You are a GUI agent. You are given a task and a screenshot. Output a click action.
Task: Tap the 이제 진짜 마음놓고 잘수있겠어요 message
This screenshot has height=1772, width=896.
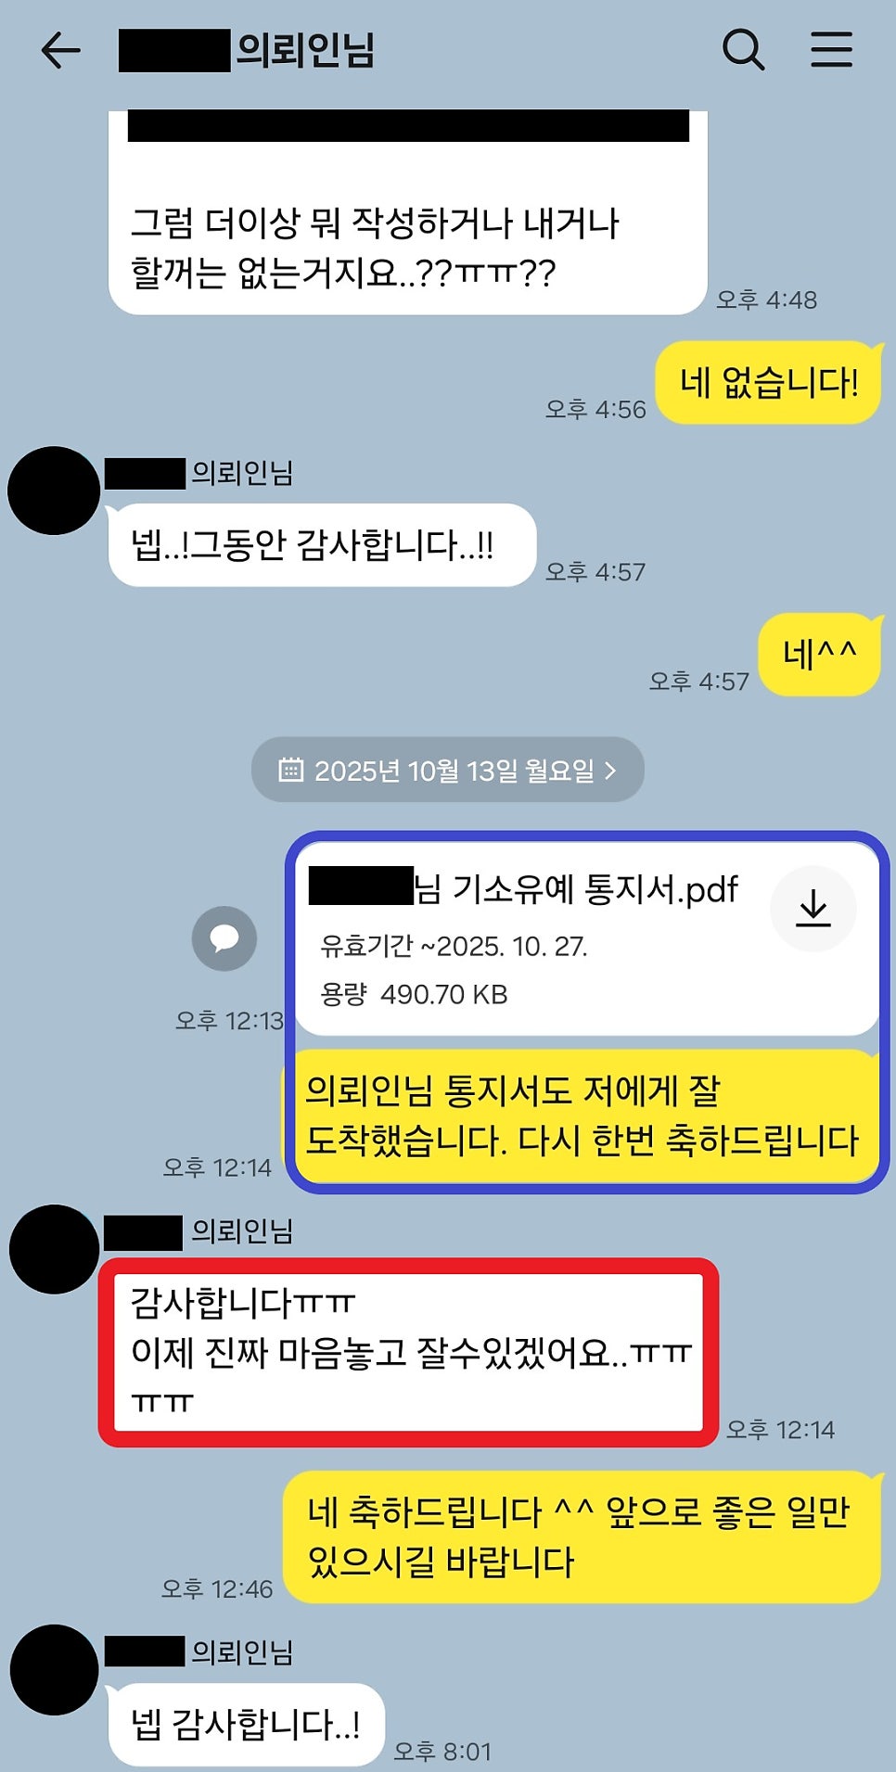point(409,1352)
